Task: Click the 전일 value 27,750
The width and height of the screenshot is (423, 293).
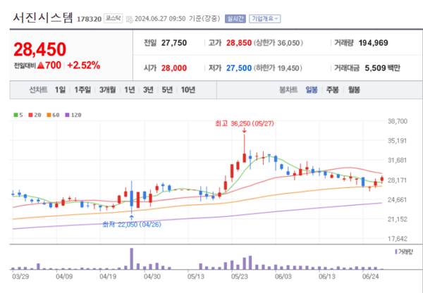Action: pos(174,43)
